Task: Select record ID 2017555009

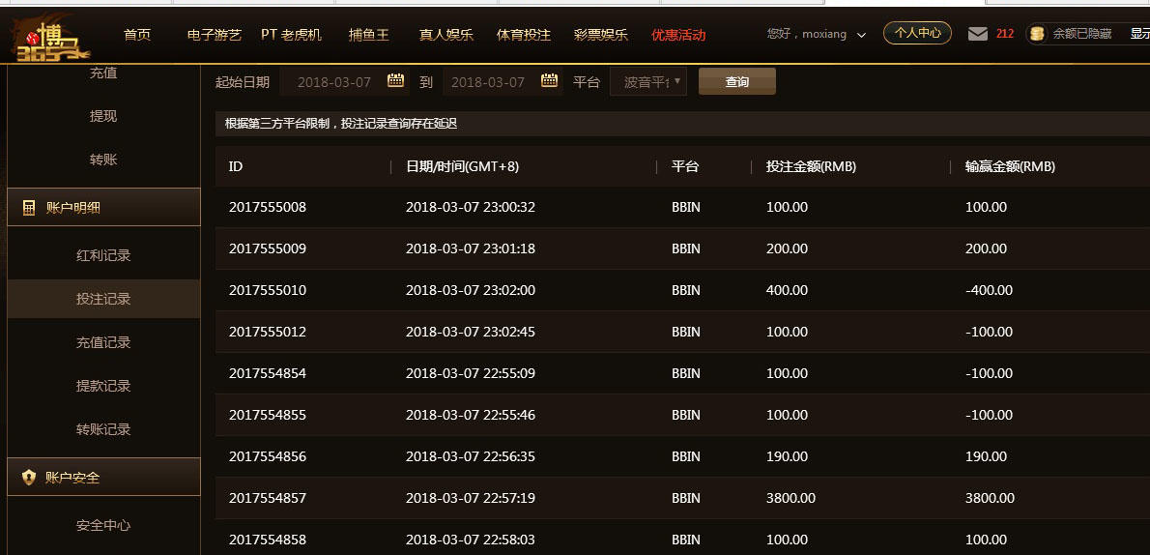Action: [x=268, y=248]
